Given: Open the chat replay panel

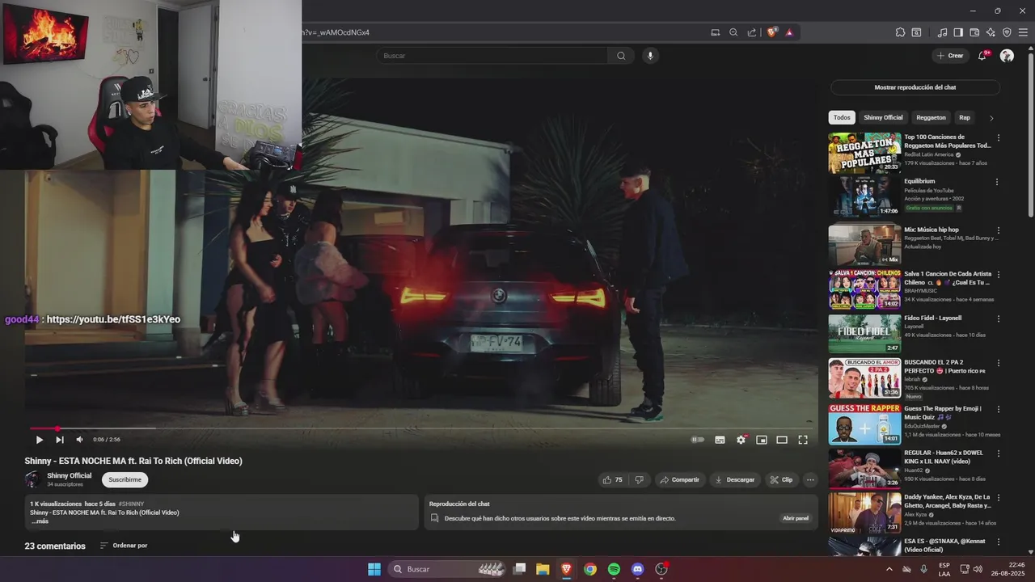Looking at the screenshot, I should [796, 518].
